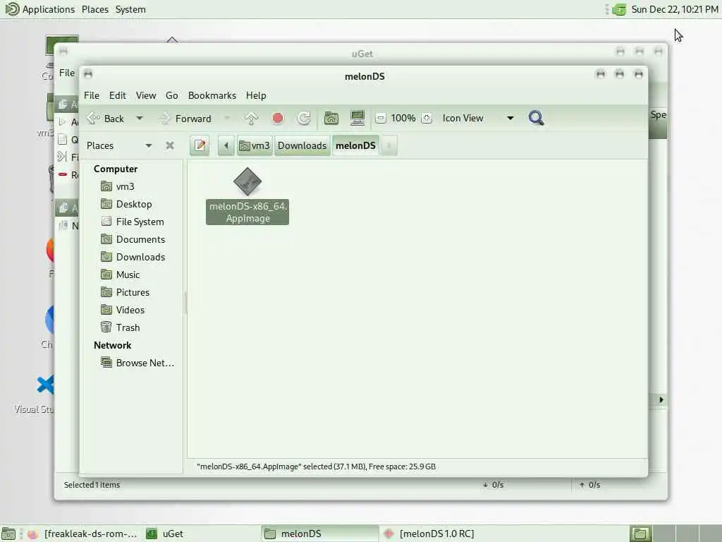Select the melonDS-x86_64.AppImage file icon

(247, 181)
